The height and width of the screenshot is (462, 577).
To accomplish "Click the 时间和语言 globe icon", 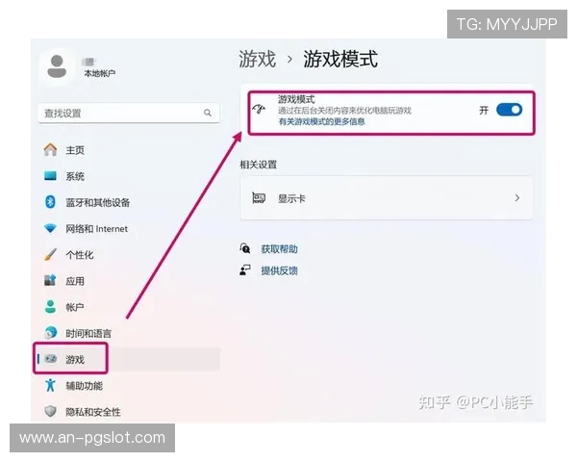I will pyautogui.click(x=50, y=333).
